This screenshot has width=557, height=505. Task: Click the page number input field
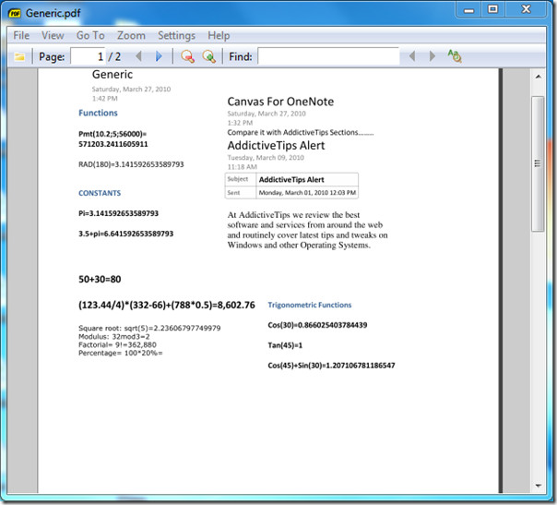(88, 56)
